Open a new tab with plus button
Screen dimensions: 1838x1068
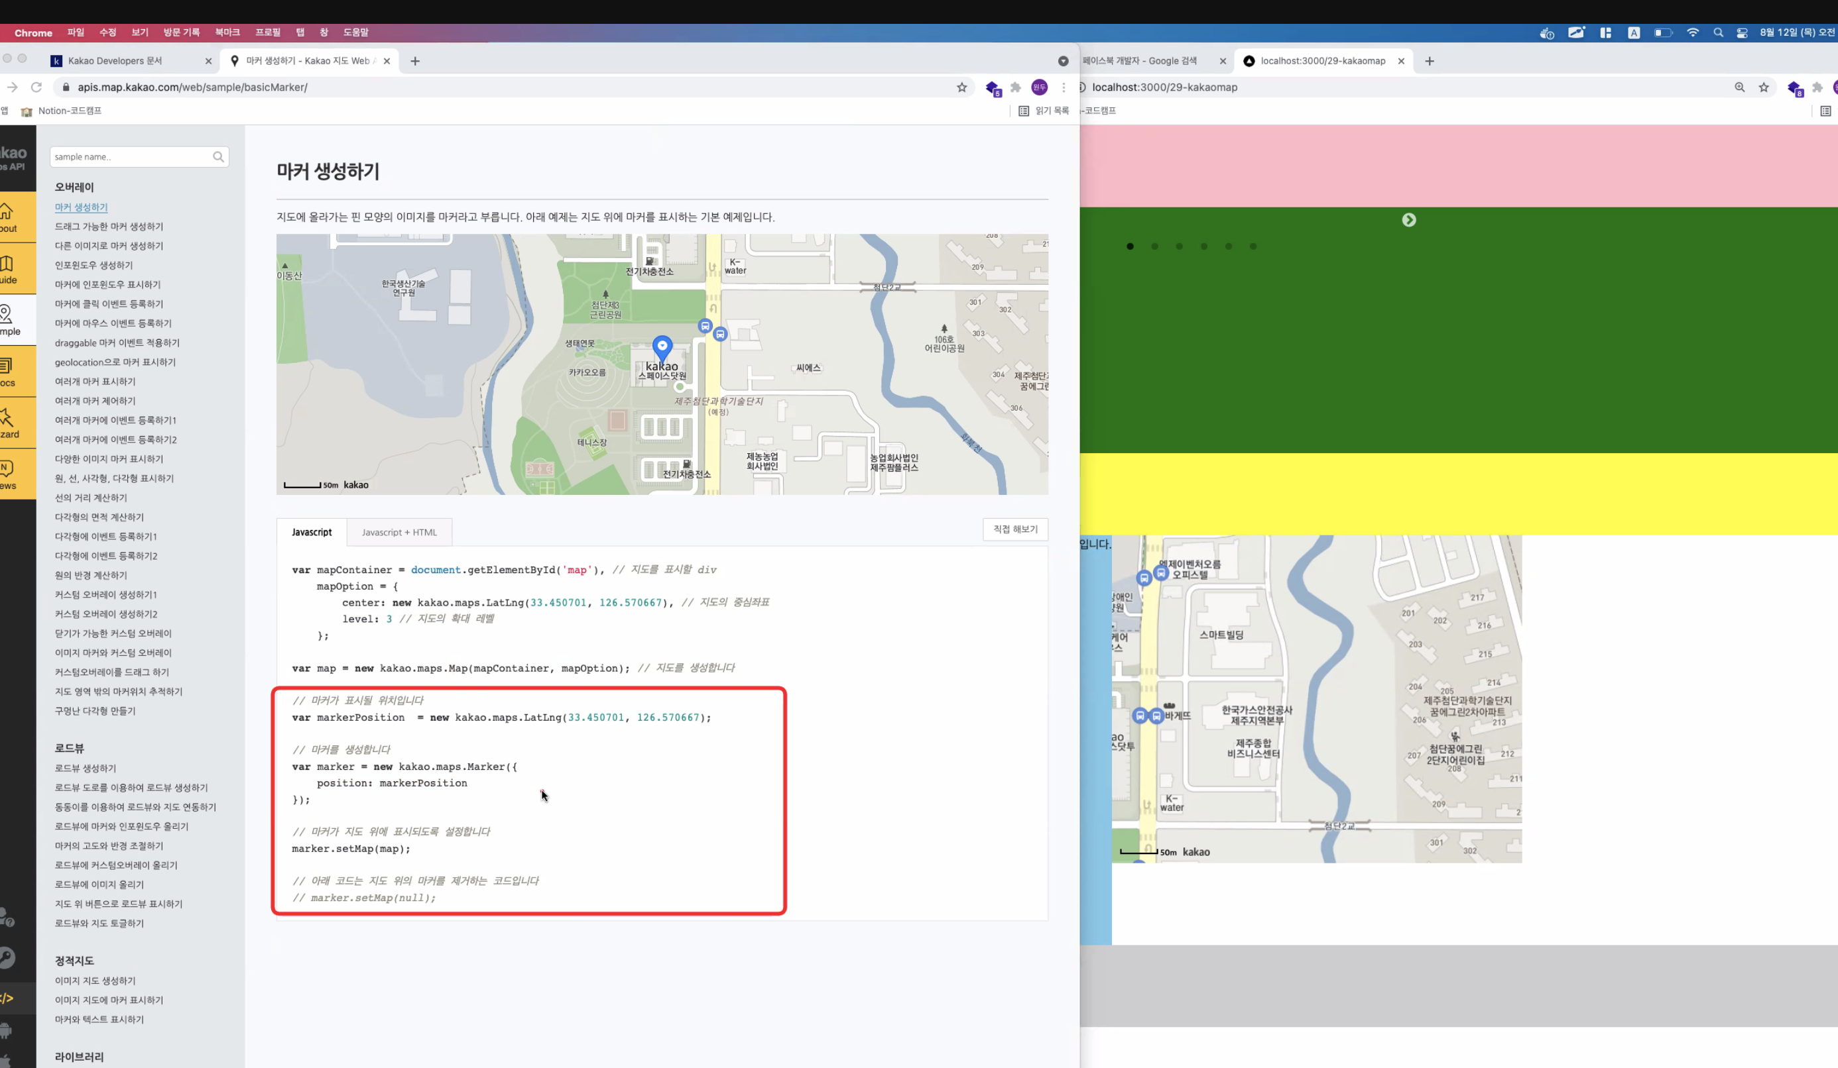point(415,61)
